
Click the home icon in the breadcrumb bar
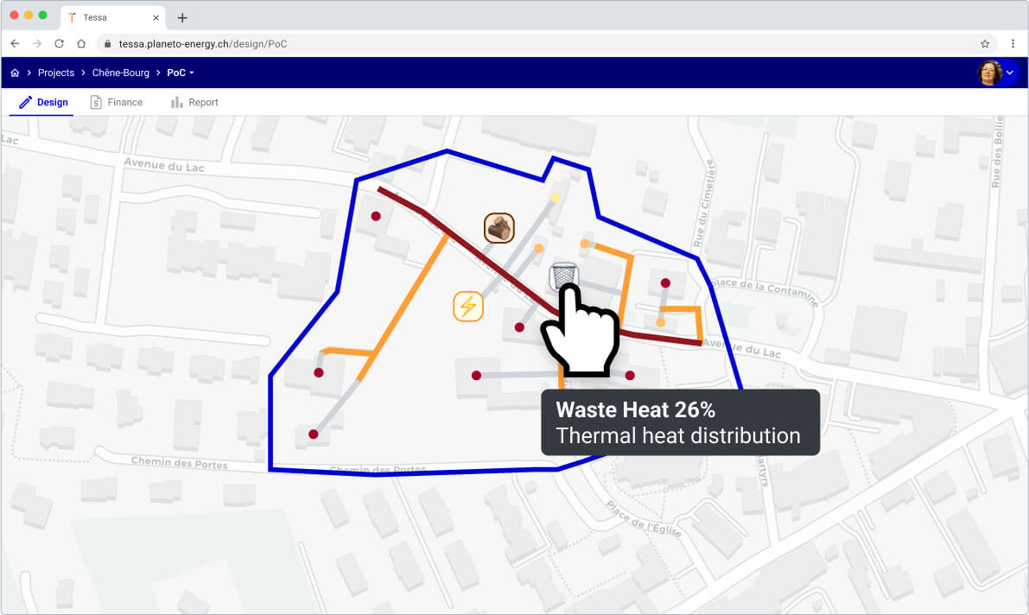click(x=14, y=73)
